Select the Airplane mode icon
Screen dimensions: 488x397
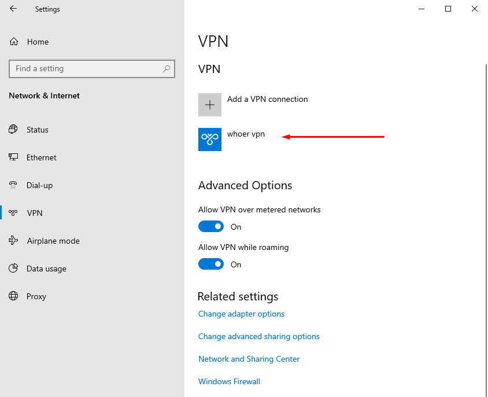pos(13,240)
